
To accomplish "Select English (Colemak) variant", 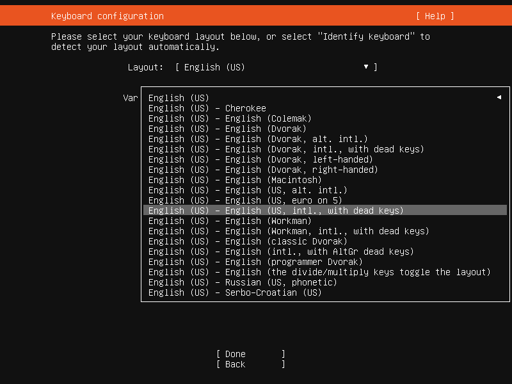I will click(230, 118).
